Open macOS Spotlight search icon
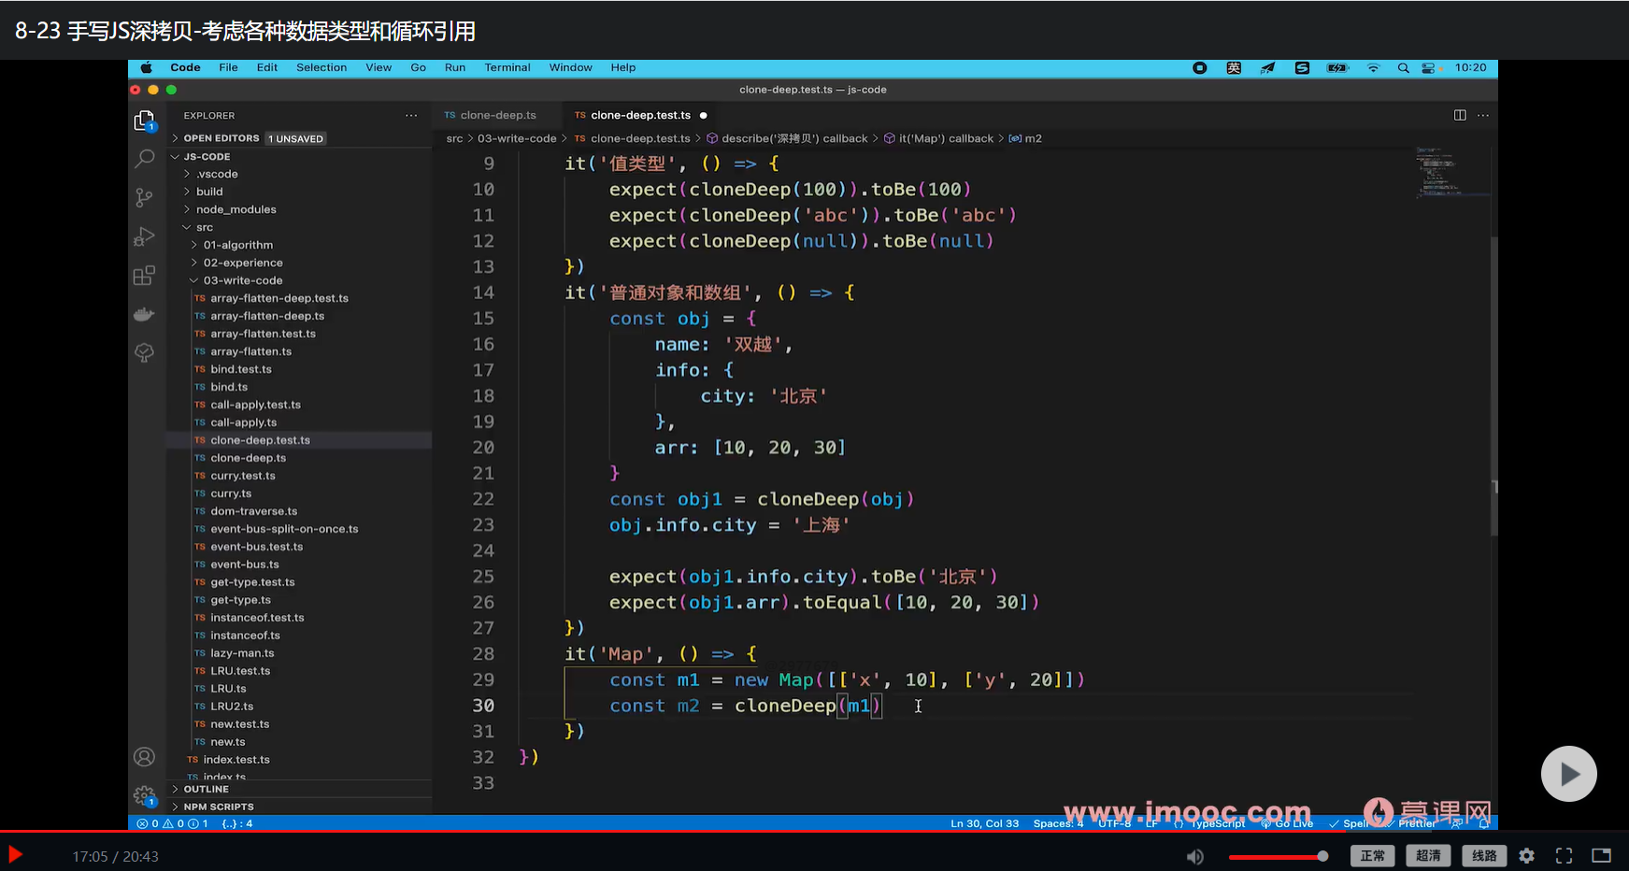The width and height of the screenshot is (1629, 871). pyautogui.click(x=1403, y=67)
